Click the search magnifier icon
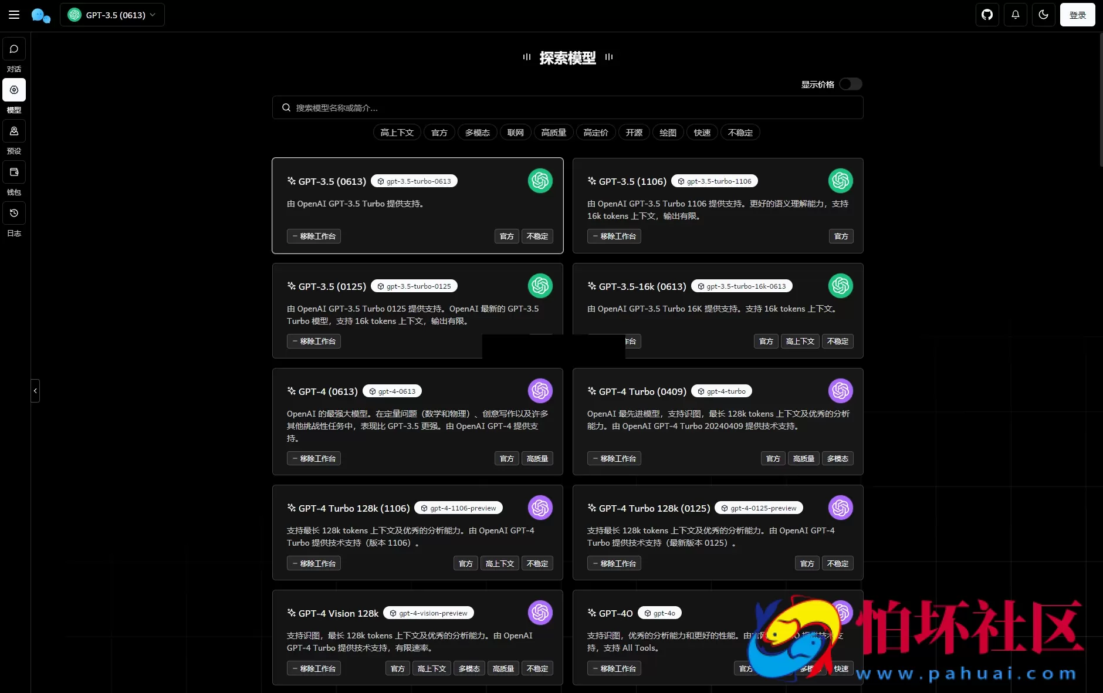This screenshot has width=1103, height=693. pos(286,107)
